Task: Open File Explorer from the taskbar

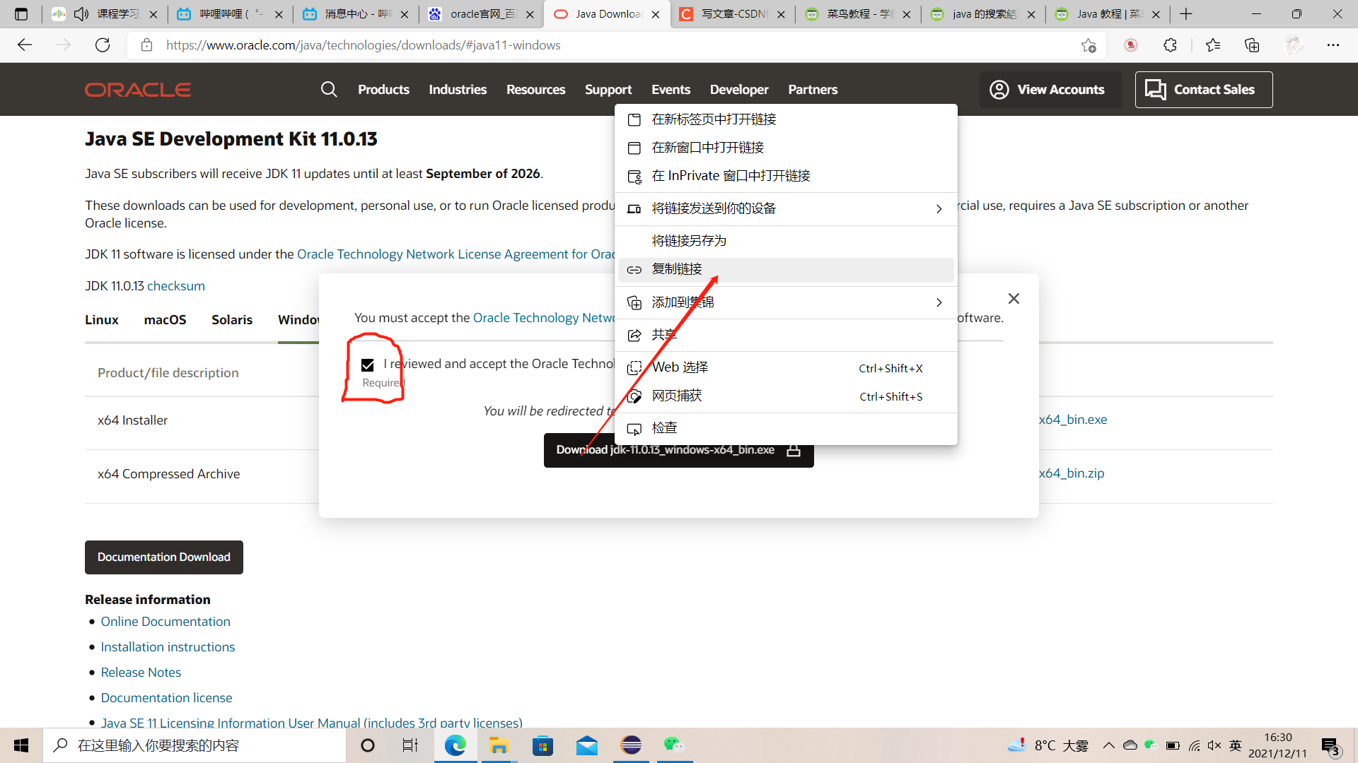Action: click(x=499, y=745)
